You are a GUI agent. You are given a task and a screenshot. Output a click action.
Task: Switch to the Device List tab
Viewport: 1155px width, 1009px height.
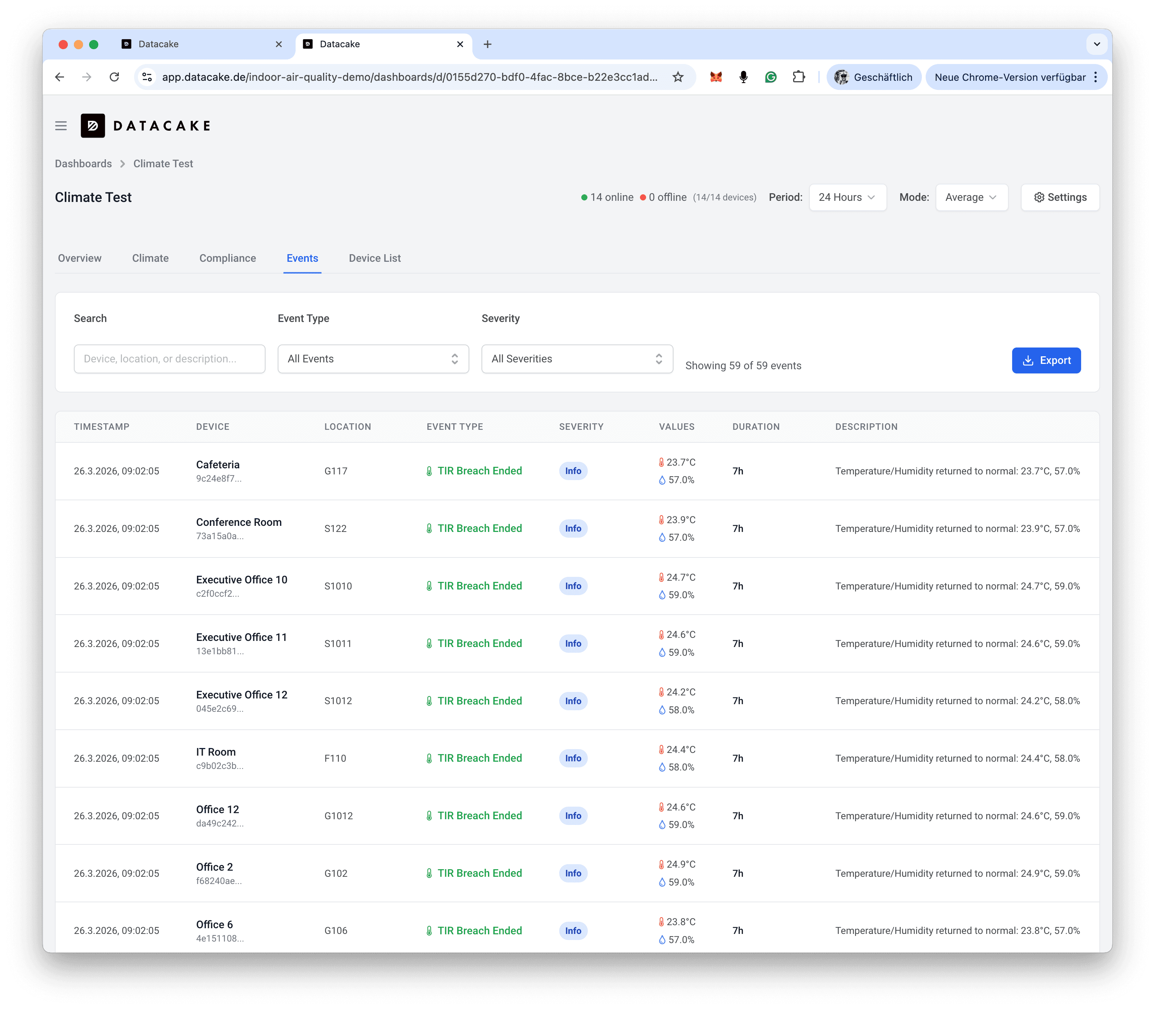point(375,258)
